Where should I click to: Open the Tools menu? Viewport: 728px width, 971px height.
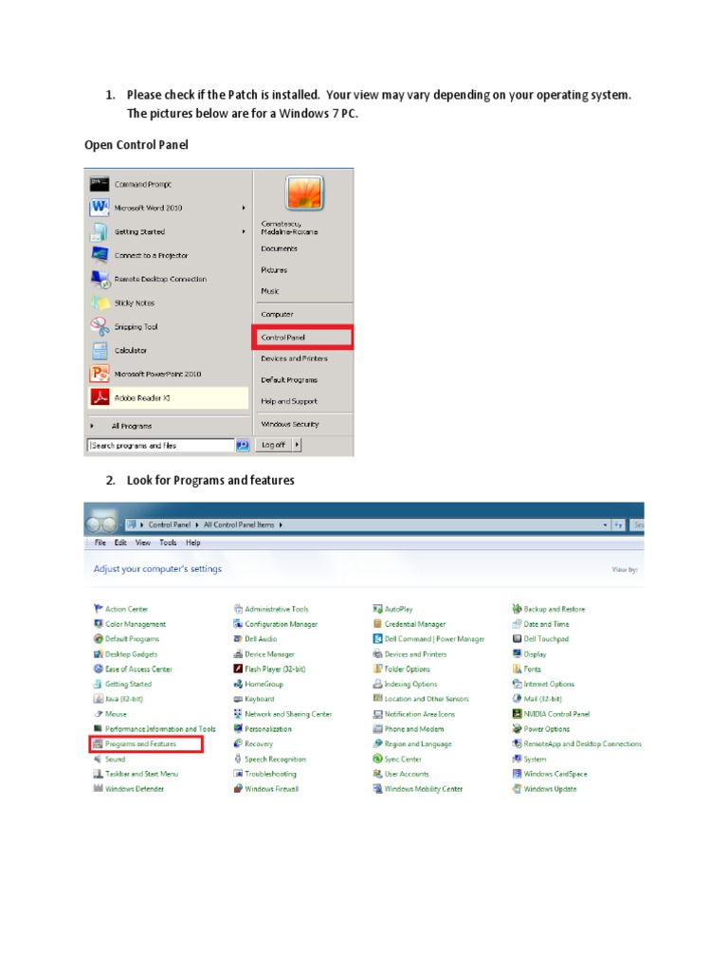pyautogui.click(x=169, y=542)
